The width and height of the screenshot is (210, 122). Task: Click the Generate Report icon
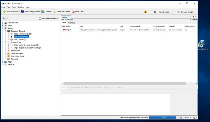pyautogui.click(x=55, y=12)
